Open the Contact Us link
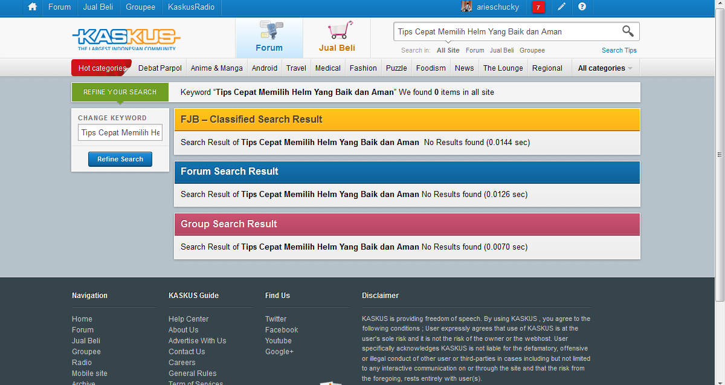This screenshot has width=725, height=385. (187, 352)
